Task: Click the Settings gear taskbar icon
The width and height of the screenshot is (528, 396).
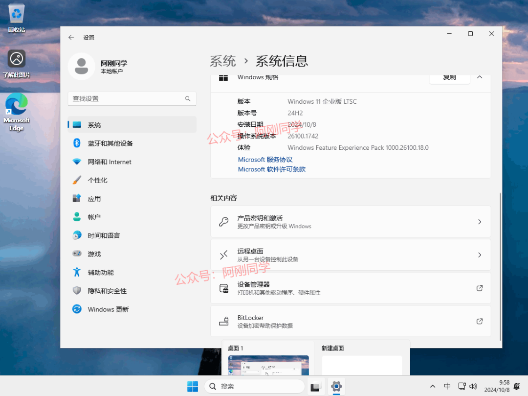Action: point(336,386)
